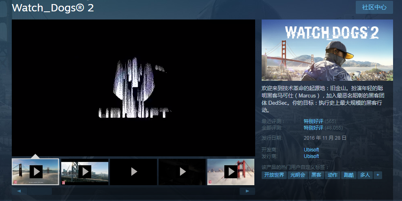Click the 最近评测 label
The width and height of the screenshot is (402, 201).
click(x=273, y=121)
